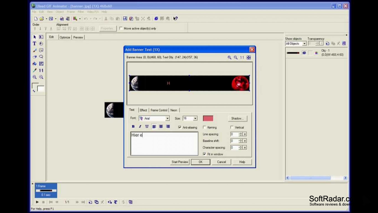Screen dimensions: 378x213
Task: Click the New file toolbar icon
Action: 36,19
